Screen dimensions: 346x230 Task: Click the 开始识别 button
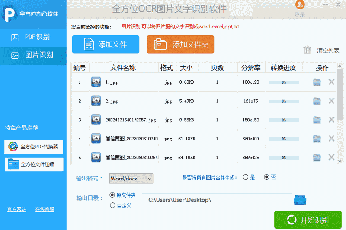(x=308, y=220)
